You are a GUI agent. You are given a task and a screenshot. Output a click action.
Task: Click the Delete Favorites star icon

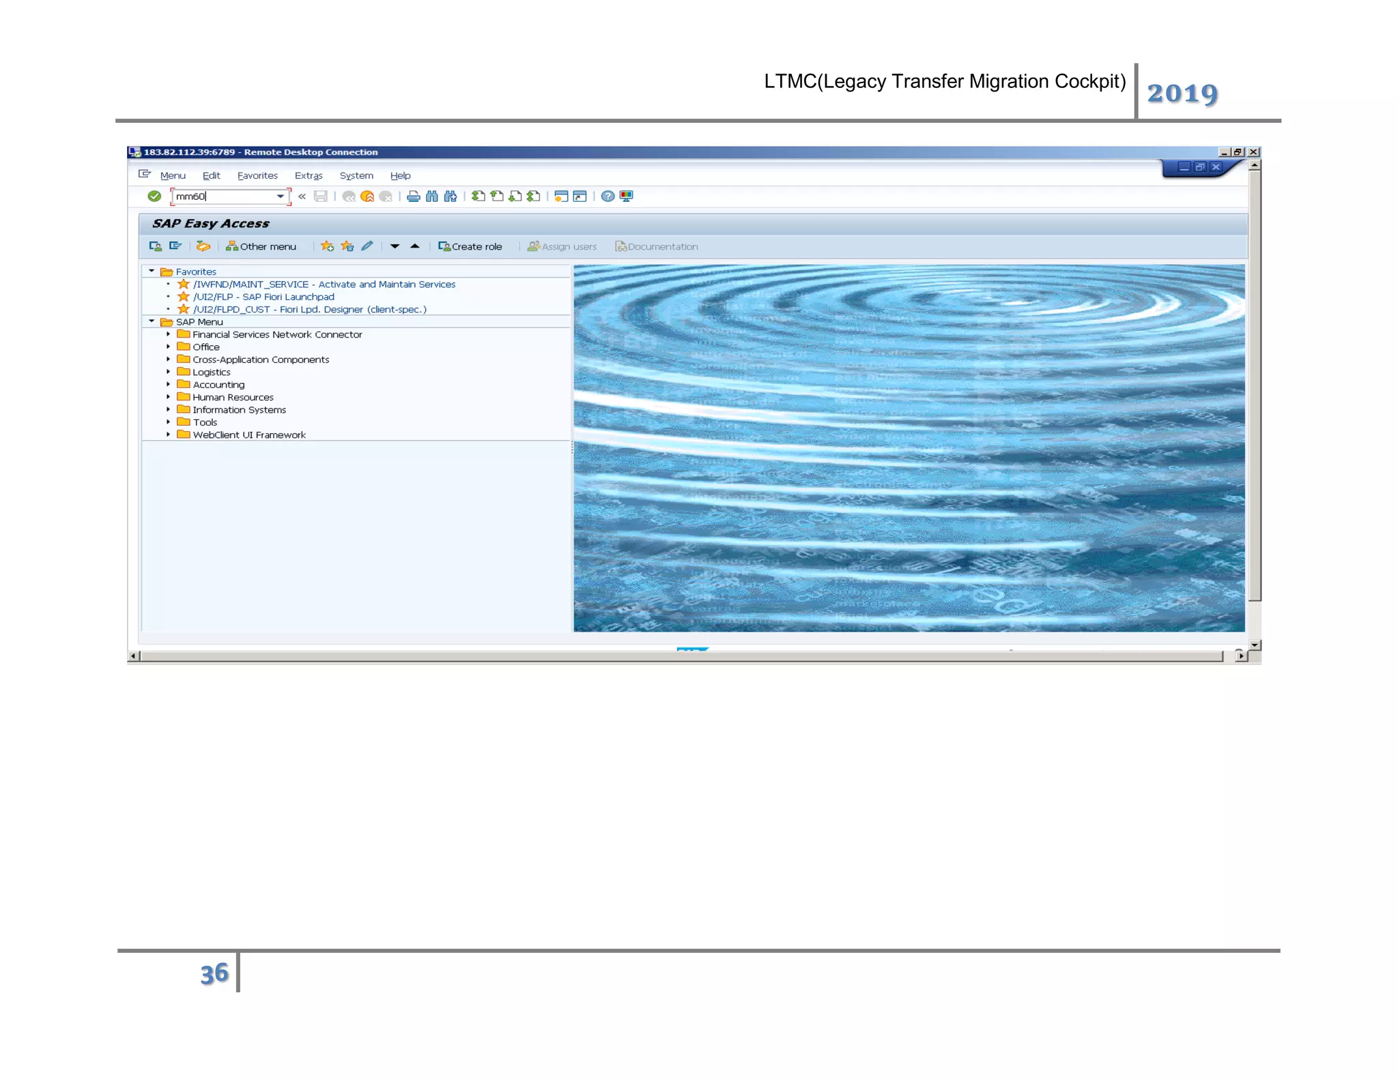[x=347, y=246]
